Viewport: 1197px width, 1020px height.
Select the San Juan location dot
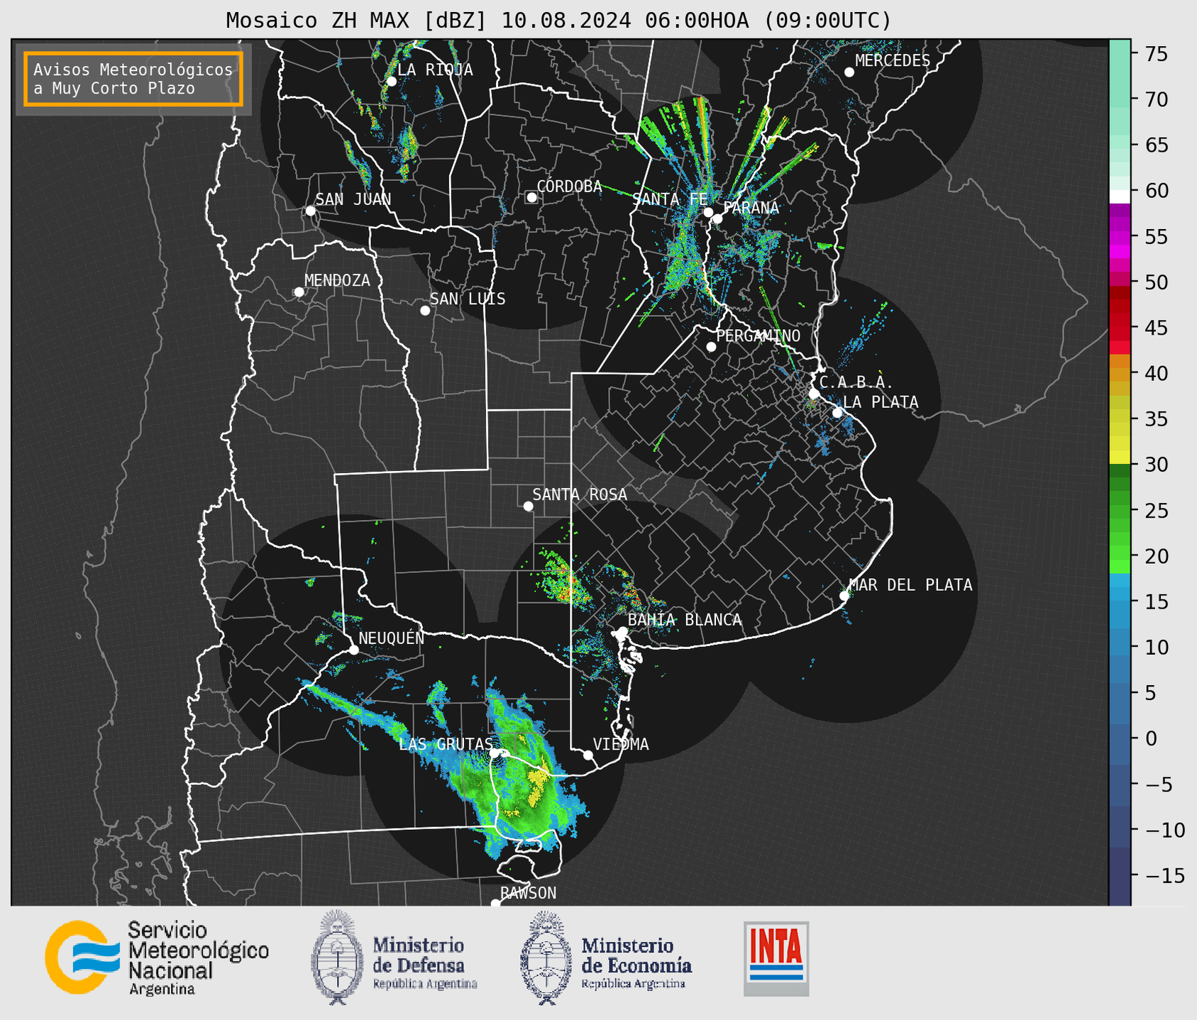pyautogui.click(x=310, y=211)
